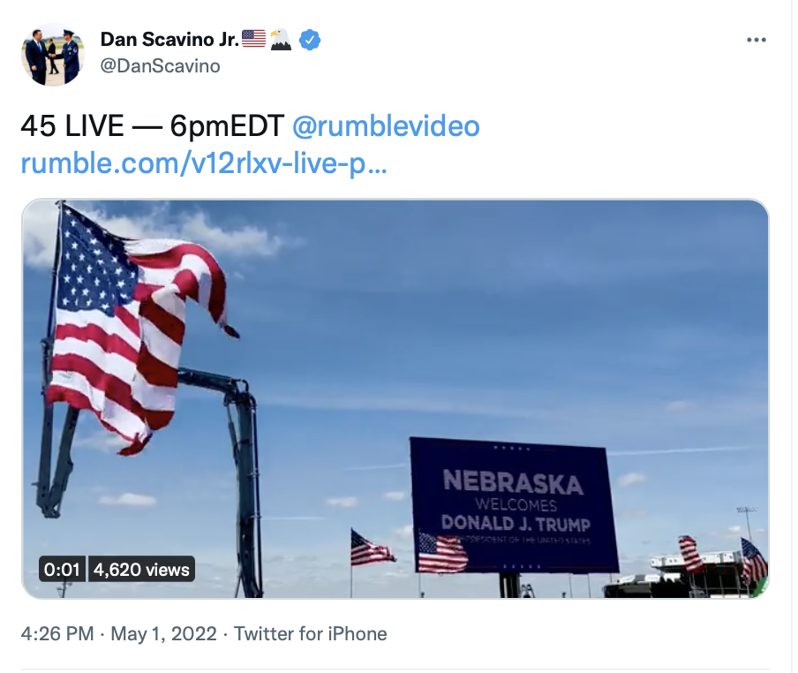Screen dimensions: 798x673
Task: Follow the rumble.com/v12rlxv-live-p link
Action: click(204, 163)
